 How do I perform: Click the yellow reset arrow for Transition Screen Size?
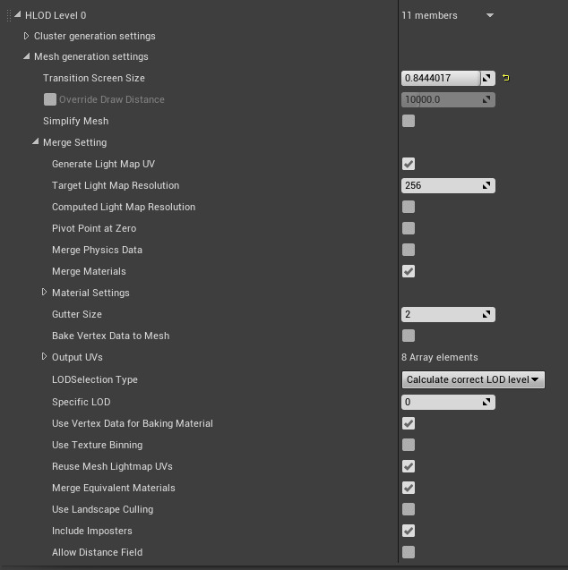point(506,78)
